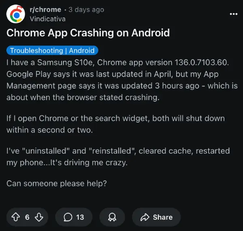Screen dimensions: 243x231
Task: Go to the r/chrome subreddit link
Action: (45, 10)
